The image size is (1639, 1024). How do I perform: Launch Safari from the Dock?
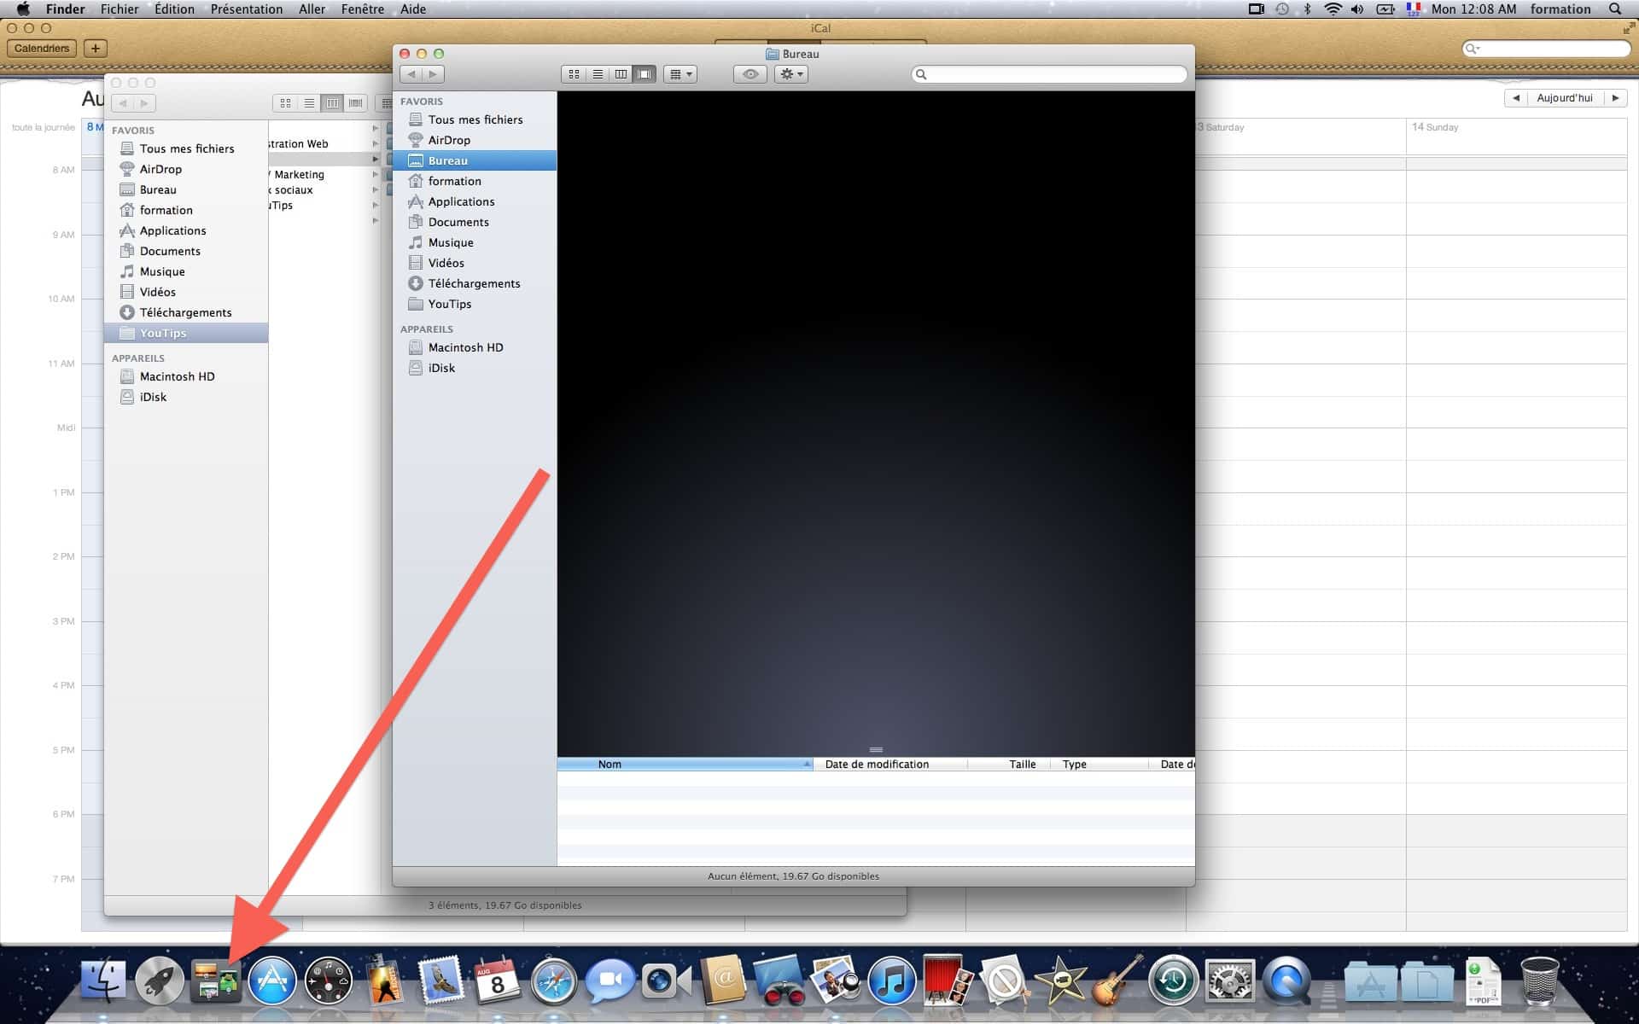pos(552,981)
